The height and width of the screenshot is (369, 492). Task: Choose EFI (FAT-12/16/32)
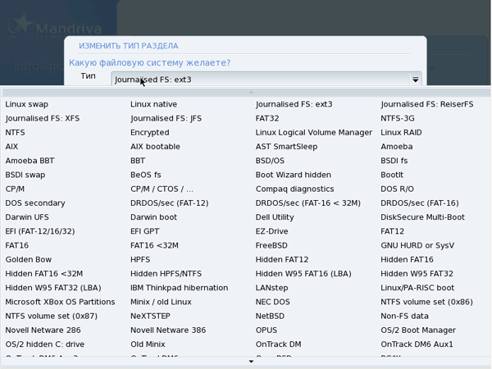40,231
